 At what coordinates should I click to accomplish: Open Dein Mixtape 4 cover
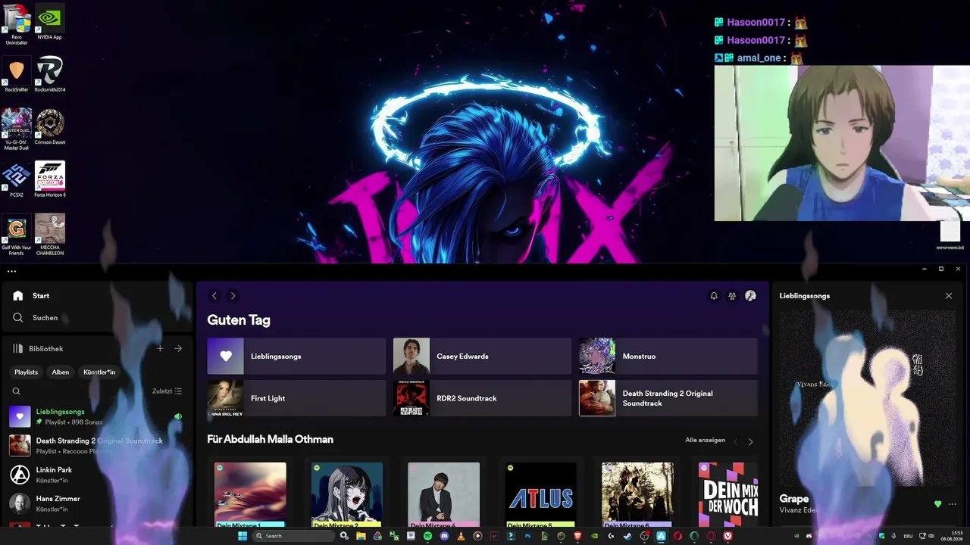(444, 494)
